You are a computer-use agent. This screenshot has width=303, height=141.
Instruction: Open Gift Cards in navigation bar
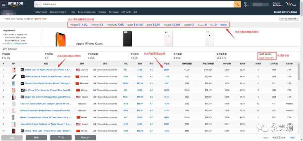(x=126, y=12)
